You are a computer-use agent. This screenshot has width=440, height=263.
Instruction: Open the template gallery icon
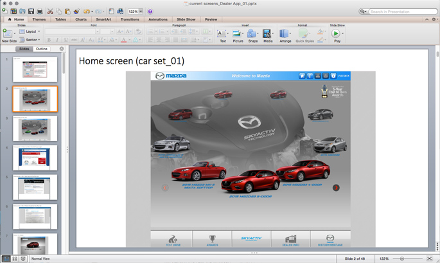pyautogui.click(x=13, y=11)
